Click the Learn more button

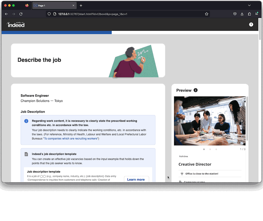(136, 179)
